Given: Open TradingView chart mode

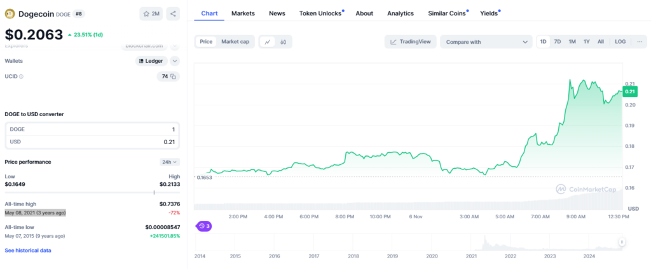Looking at the screenshot, I should click(x=410, y=42).
